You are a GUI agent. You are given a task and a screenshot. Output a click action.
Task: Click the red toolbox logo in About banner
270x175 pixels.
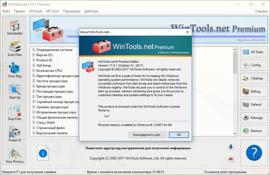pyautogui.click(x=102, y=47)
